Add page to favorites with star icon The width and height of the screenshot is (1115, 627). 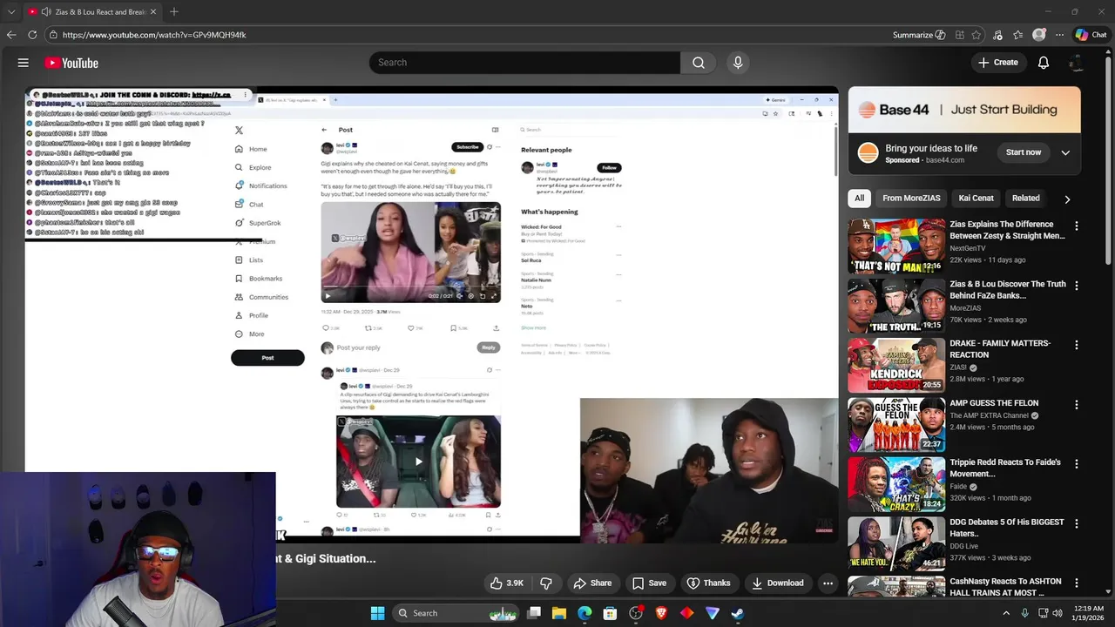[976, 35]
